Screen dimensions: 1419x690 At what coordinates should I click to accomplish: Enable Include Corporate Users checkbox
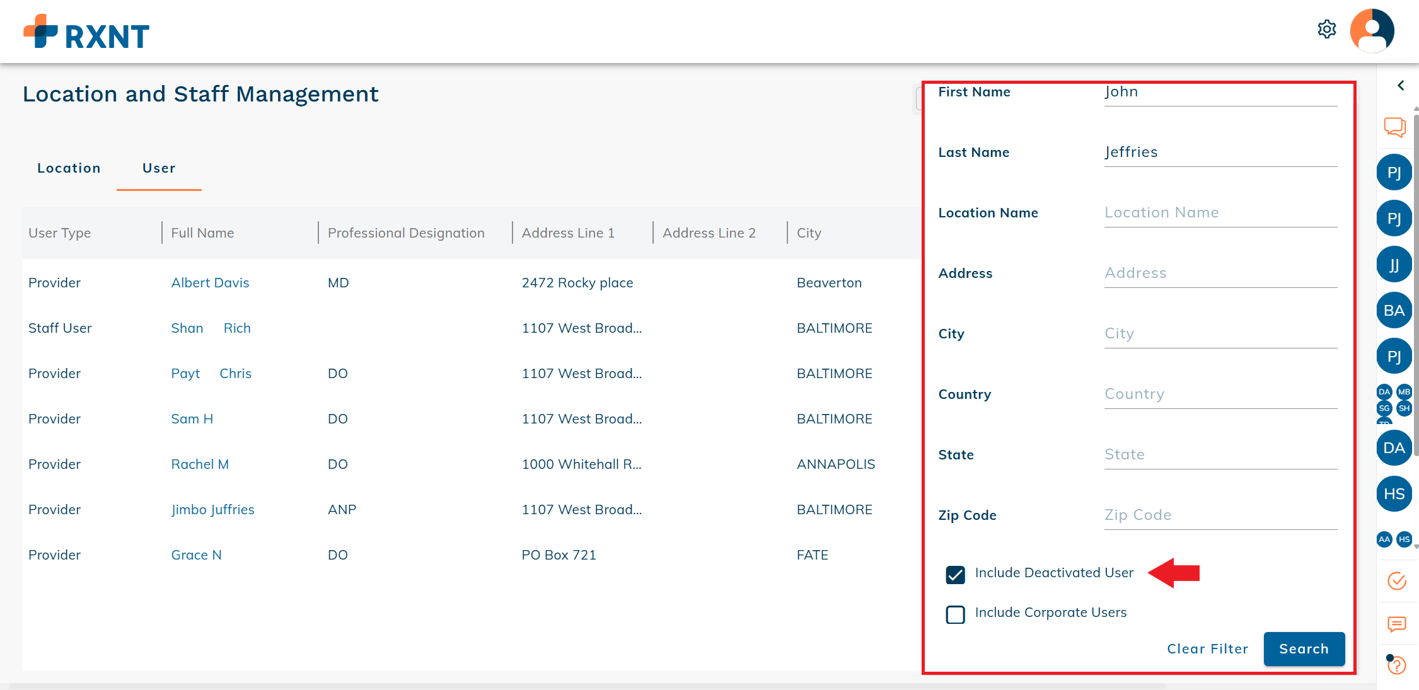pos(955,614)
